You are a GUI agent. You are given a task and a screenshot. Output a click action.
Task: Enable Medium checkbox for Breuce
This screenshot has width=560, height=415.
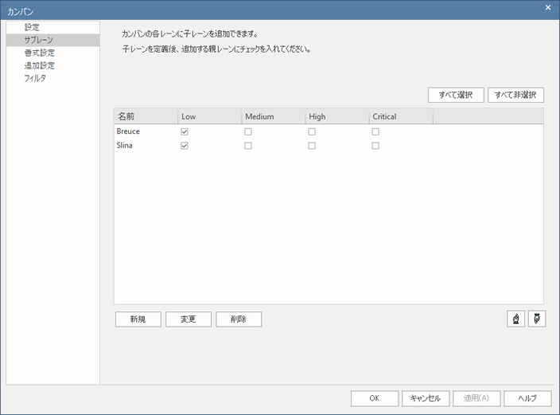pyautogui.click(x=248, y=131)
